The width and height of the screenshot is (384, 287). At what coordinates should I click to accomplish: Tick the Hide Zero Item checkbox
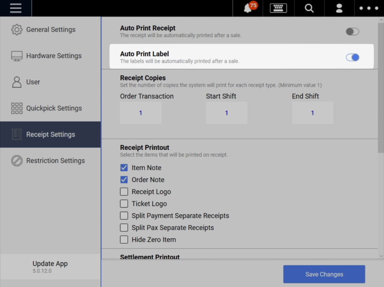click(124, 239)
